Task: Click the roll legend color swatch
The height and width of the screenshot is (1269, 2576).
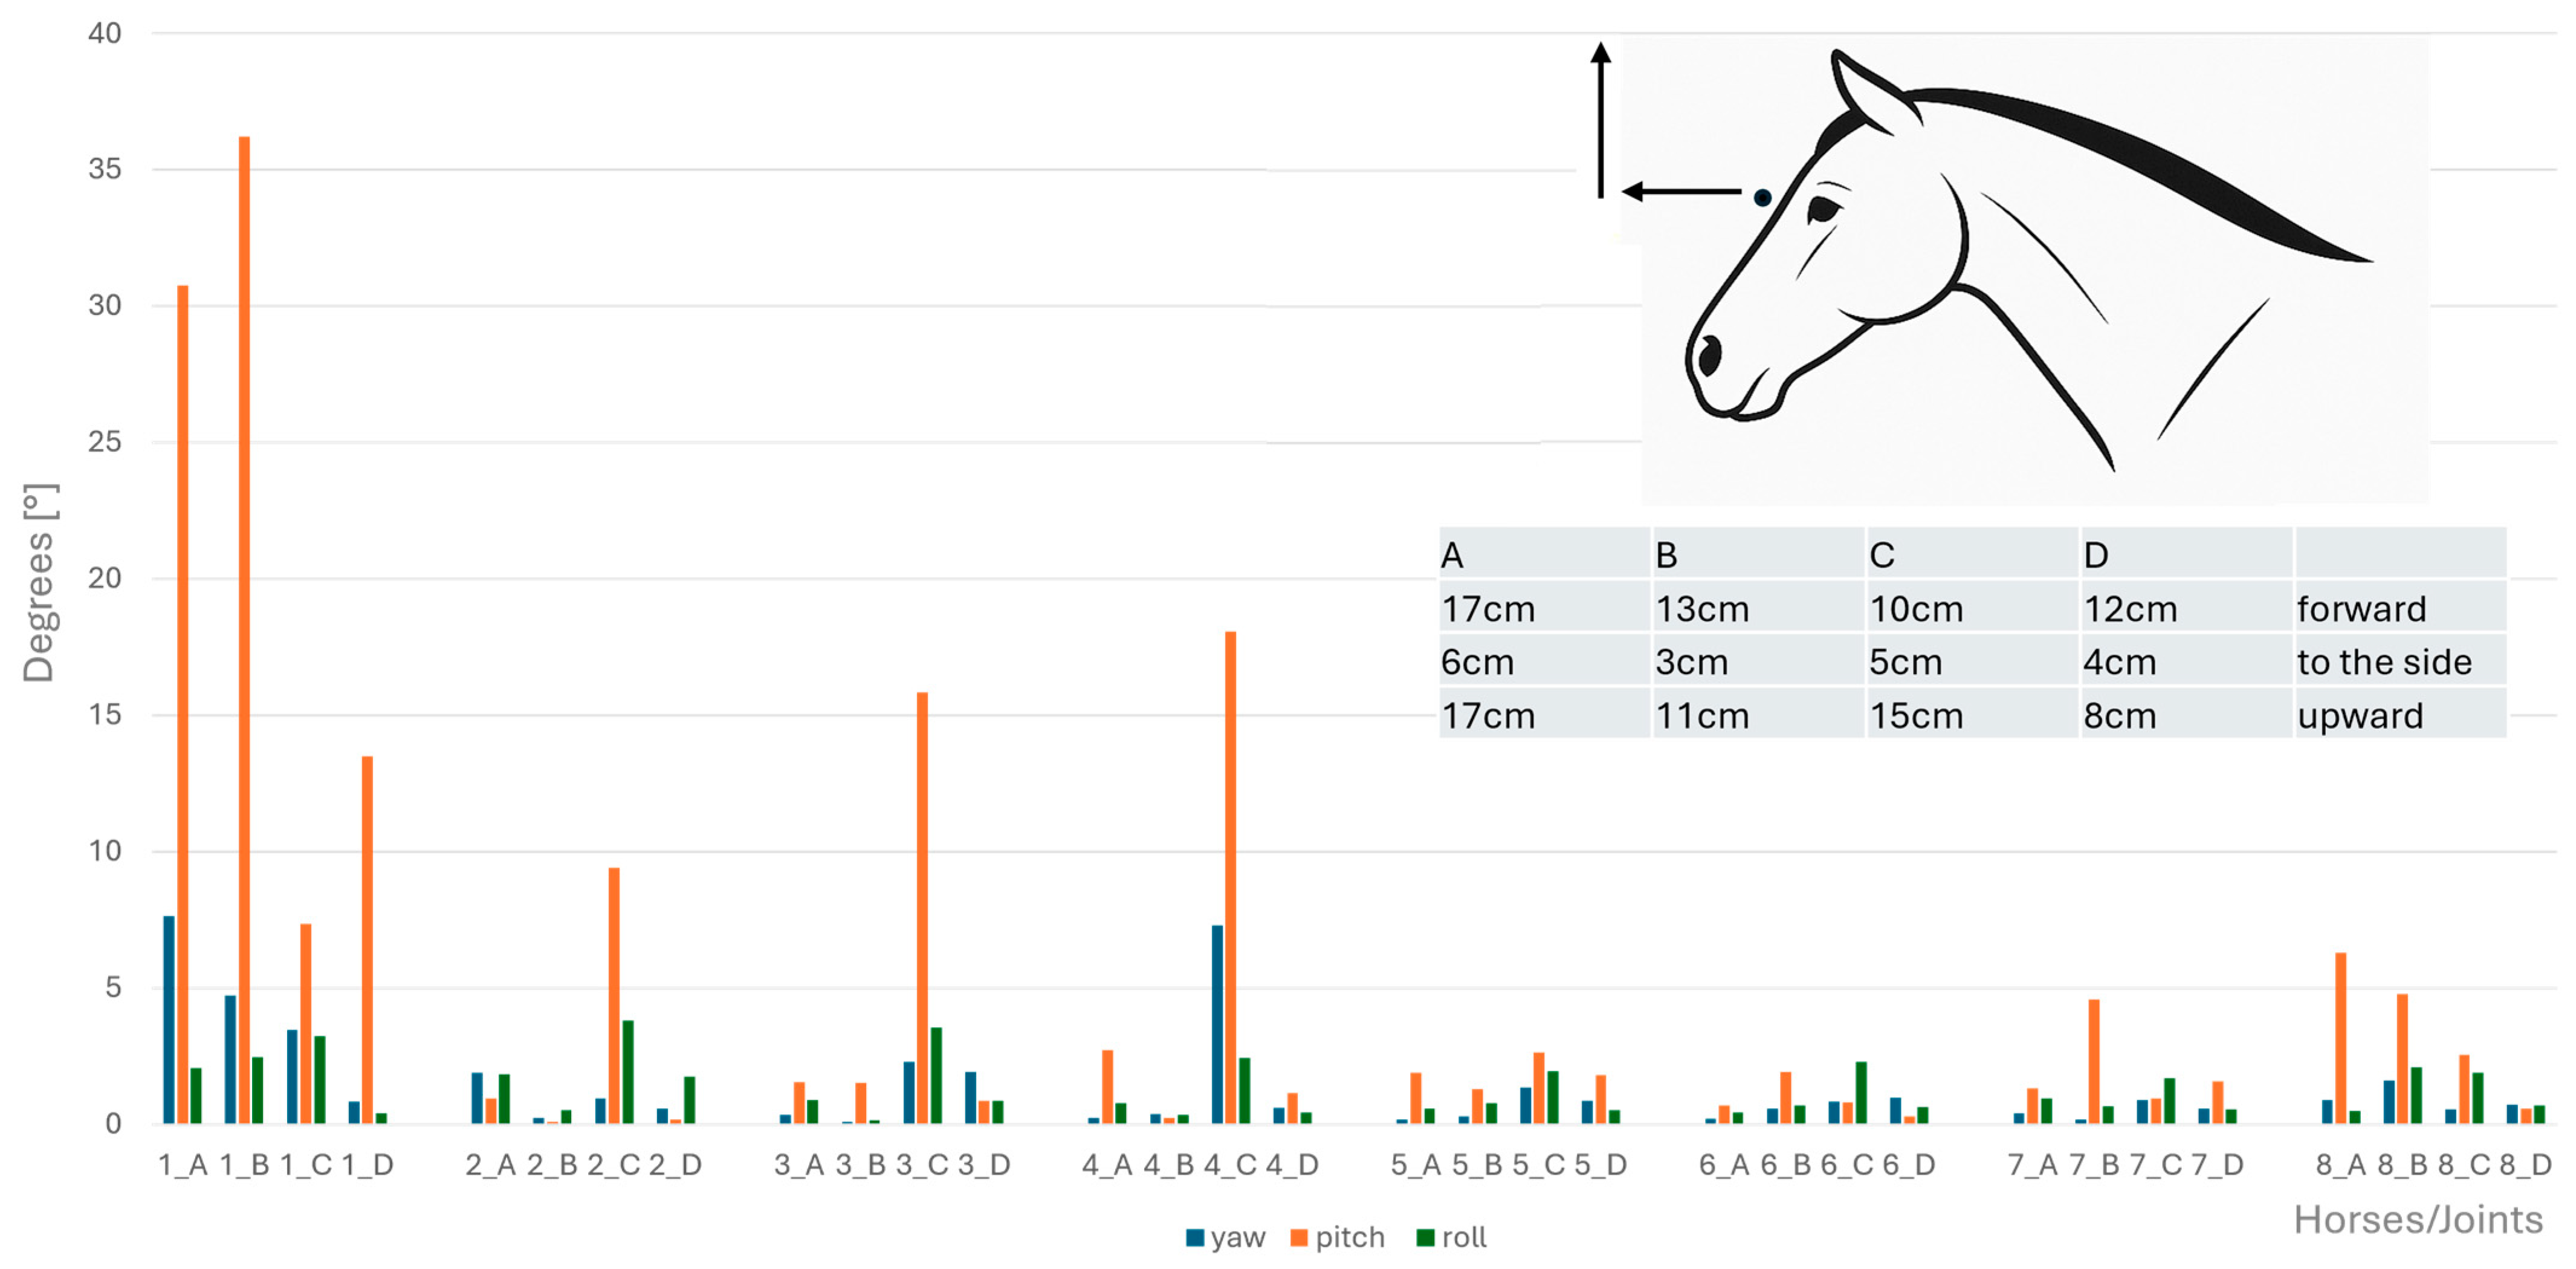Action: (x=1425, y=1237)
